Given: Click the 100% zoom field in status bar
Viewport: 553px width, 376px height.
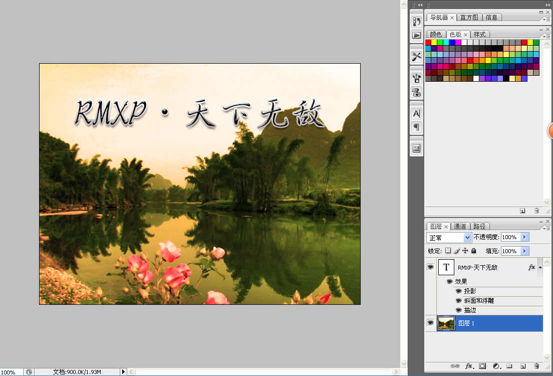Looking at the screenshot, I should coord(12,372).
